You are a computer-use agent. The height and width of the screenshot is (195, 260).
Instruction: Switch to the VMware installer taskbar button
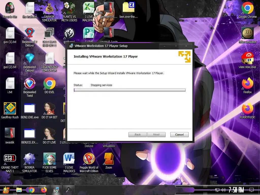pyautogui.click(x=56, y=190)
